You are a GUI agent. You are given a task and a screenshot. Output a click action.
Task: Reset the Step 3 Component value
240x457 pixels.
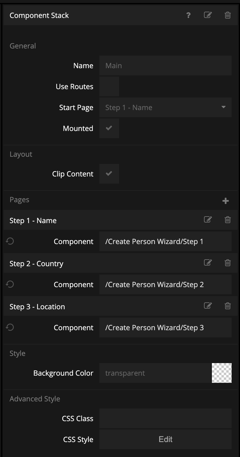pos(10,327)
